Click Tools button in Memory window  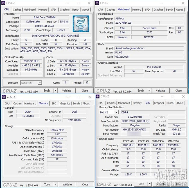tap(47, 184)
